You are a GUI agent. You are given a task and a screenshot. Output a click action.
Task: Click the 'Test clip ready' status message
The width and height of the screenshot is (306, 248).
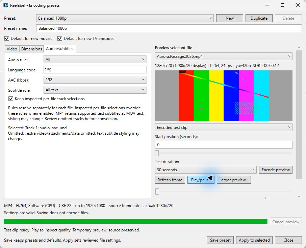pos(72,230)
